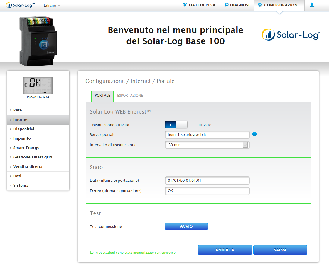Open the Intervallo di trasmissione dropdown

pyautogui.click(x=207, y=145)
